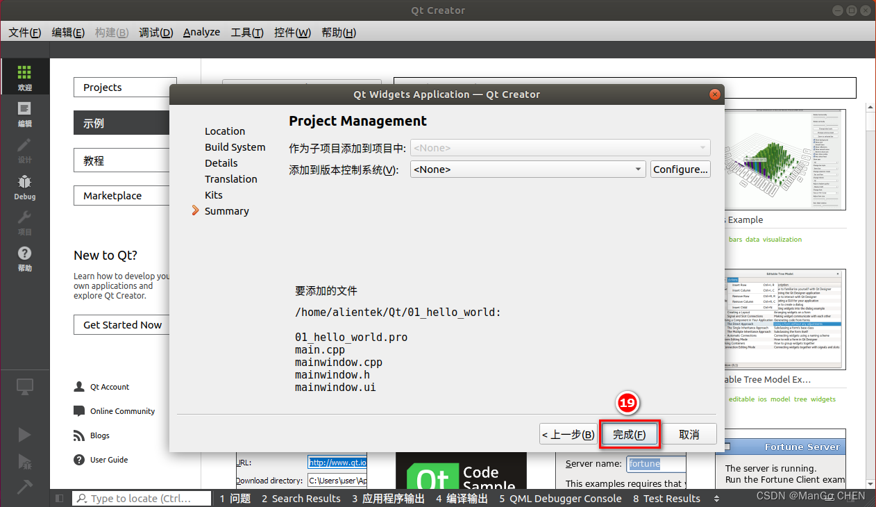This screenshot has width=876, height=507.
Task: Open the Blogs link
Action: [100, 435]
